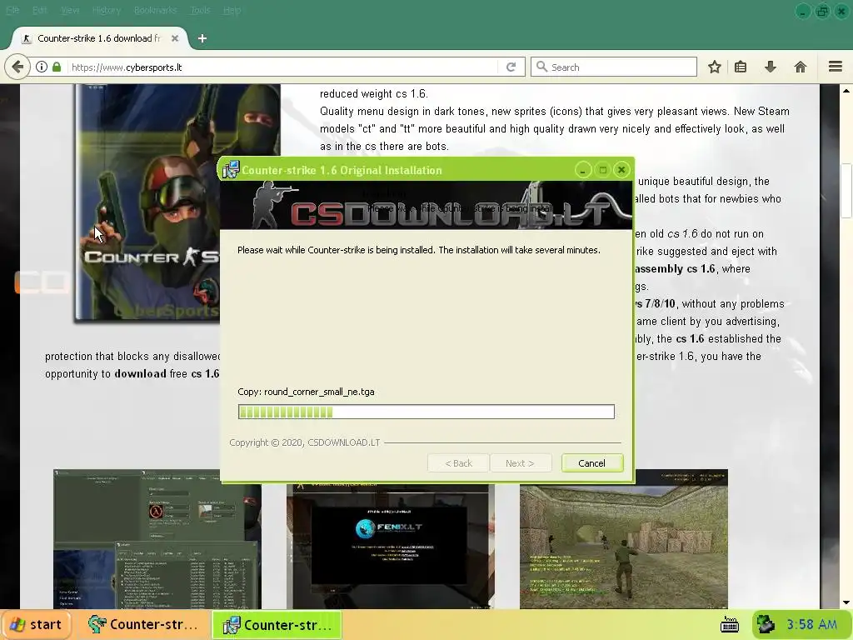The width and height of the screenshot is (853, 640).
Task: Show bookmarks list icon
Action: pos(741,67)
